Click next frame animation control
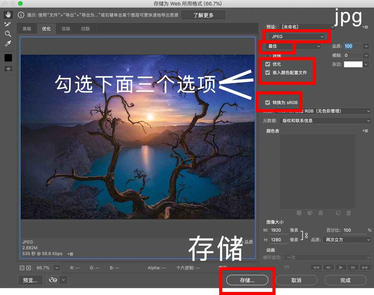The width and height of the screenshot is (374, 295). [x=353, y=267]
